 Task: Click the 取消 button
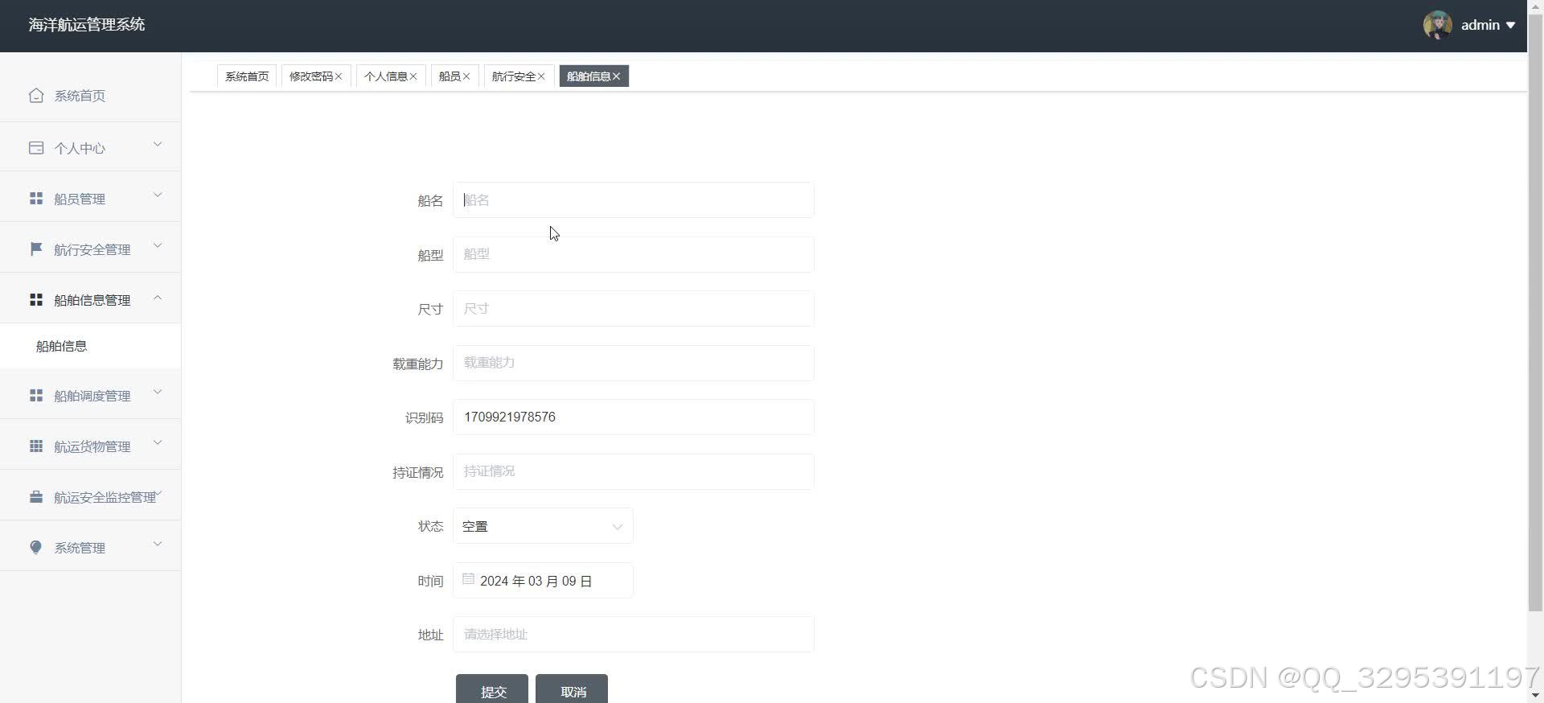tap(572, 690)
